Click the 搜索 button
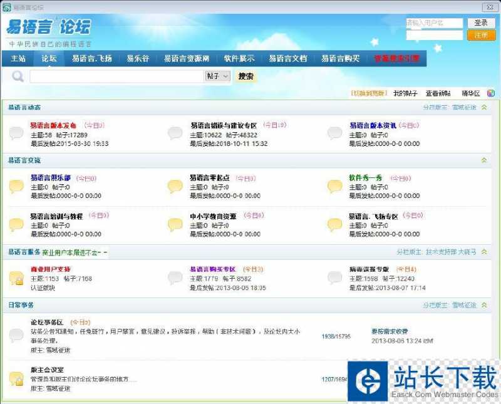Image resolution: width=501 pixels, height=404 pixels. [245, 76]
